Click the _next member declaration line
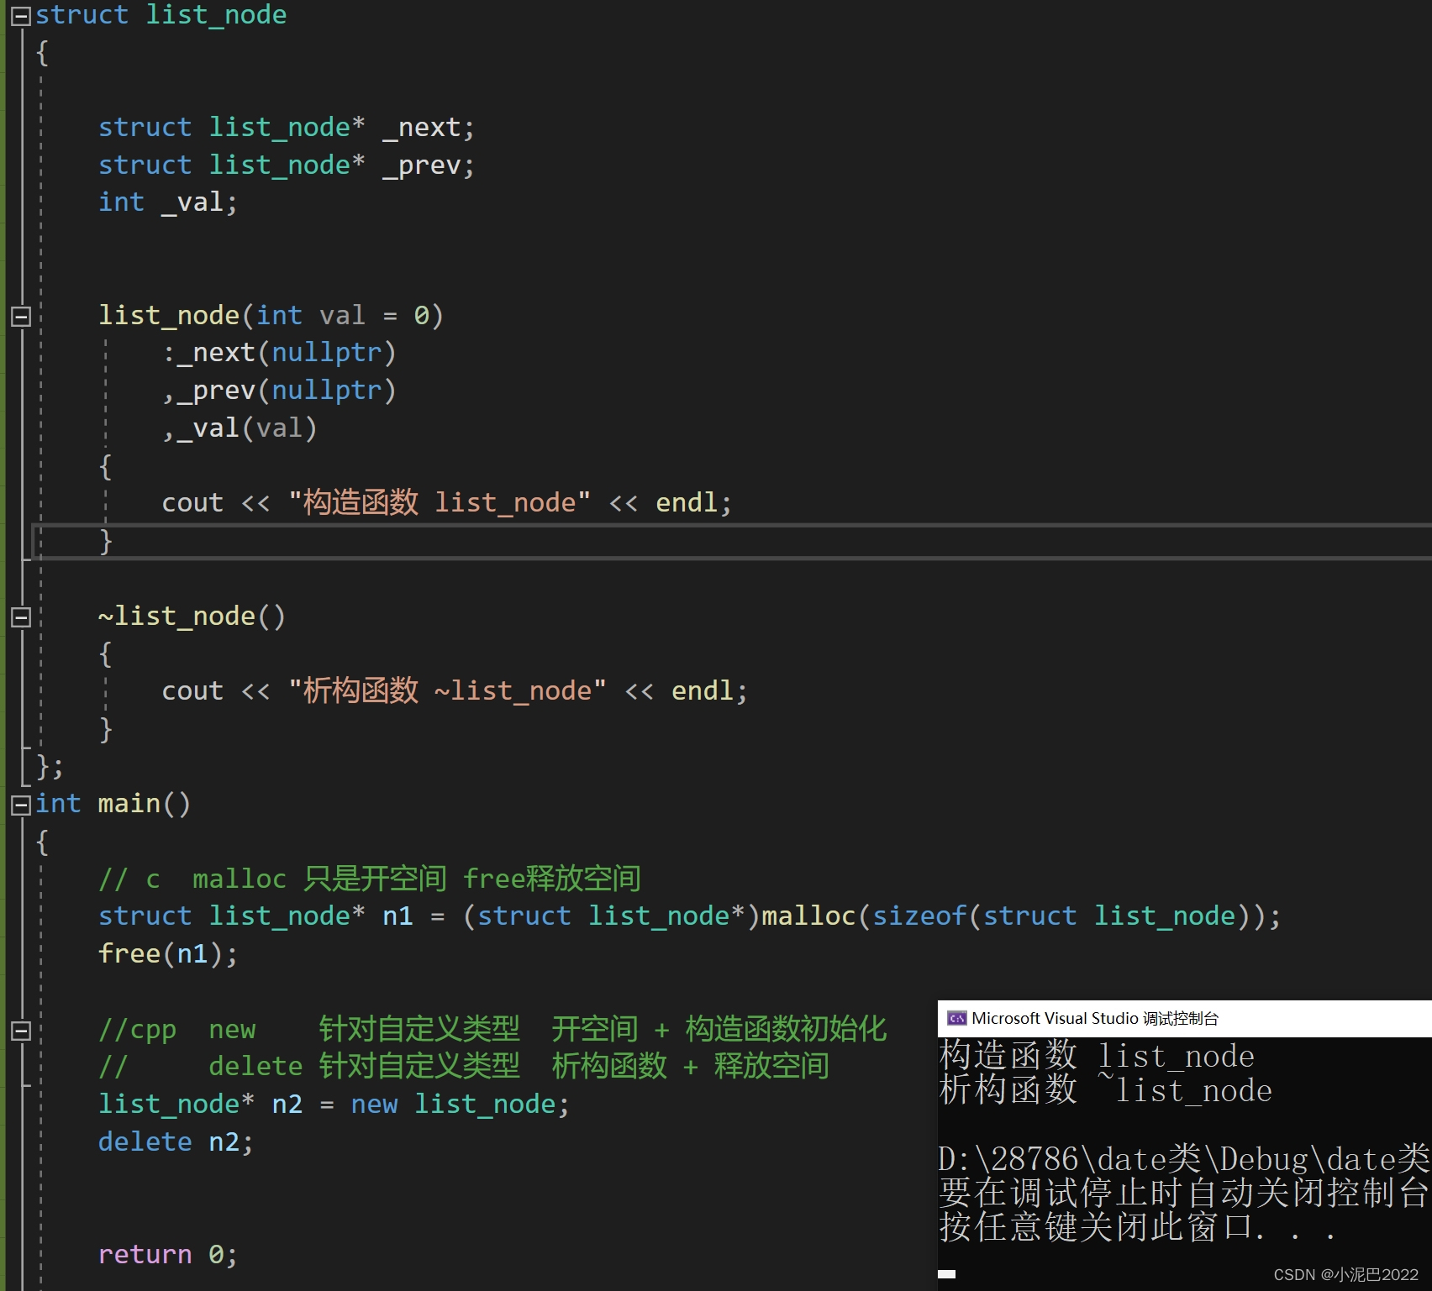Viewport: 1432px width, 1291px height. 287,128
